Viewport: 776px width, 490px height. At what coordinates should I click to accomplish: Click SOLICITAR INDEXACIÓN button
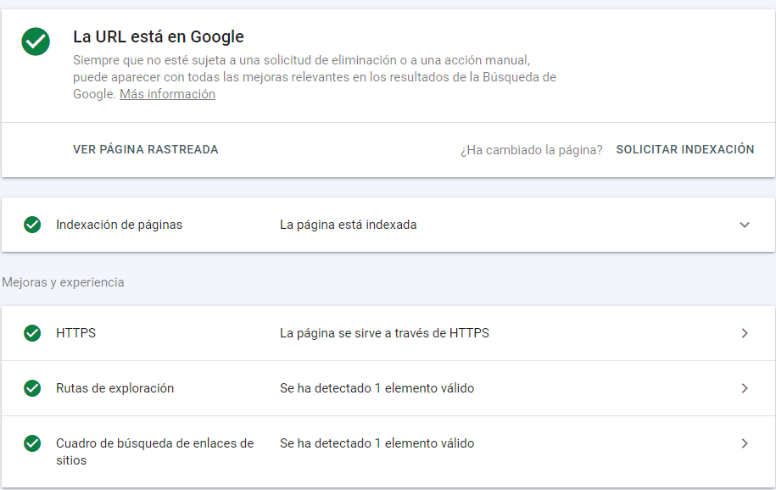click(685, 149)
